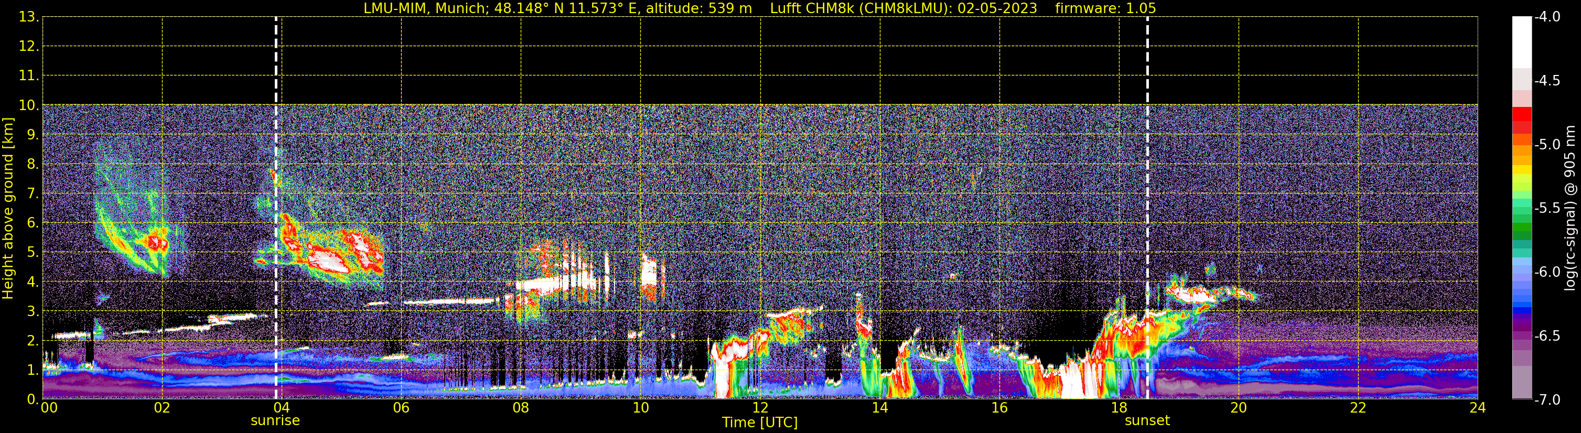Image resolution: width=1581 pixels, height=433 pixels.
Task: Click the height-axis tick label "9."
Action: pos(33,135)
